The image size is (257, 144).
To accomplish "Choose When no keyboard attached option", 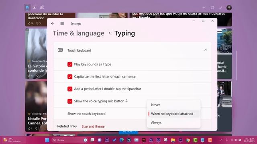I will pyautogui.click(x=174, y=114).
